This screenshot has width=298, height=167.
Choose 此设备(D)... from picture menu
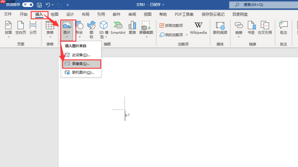point(81,55)
